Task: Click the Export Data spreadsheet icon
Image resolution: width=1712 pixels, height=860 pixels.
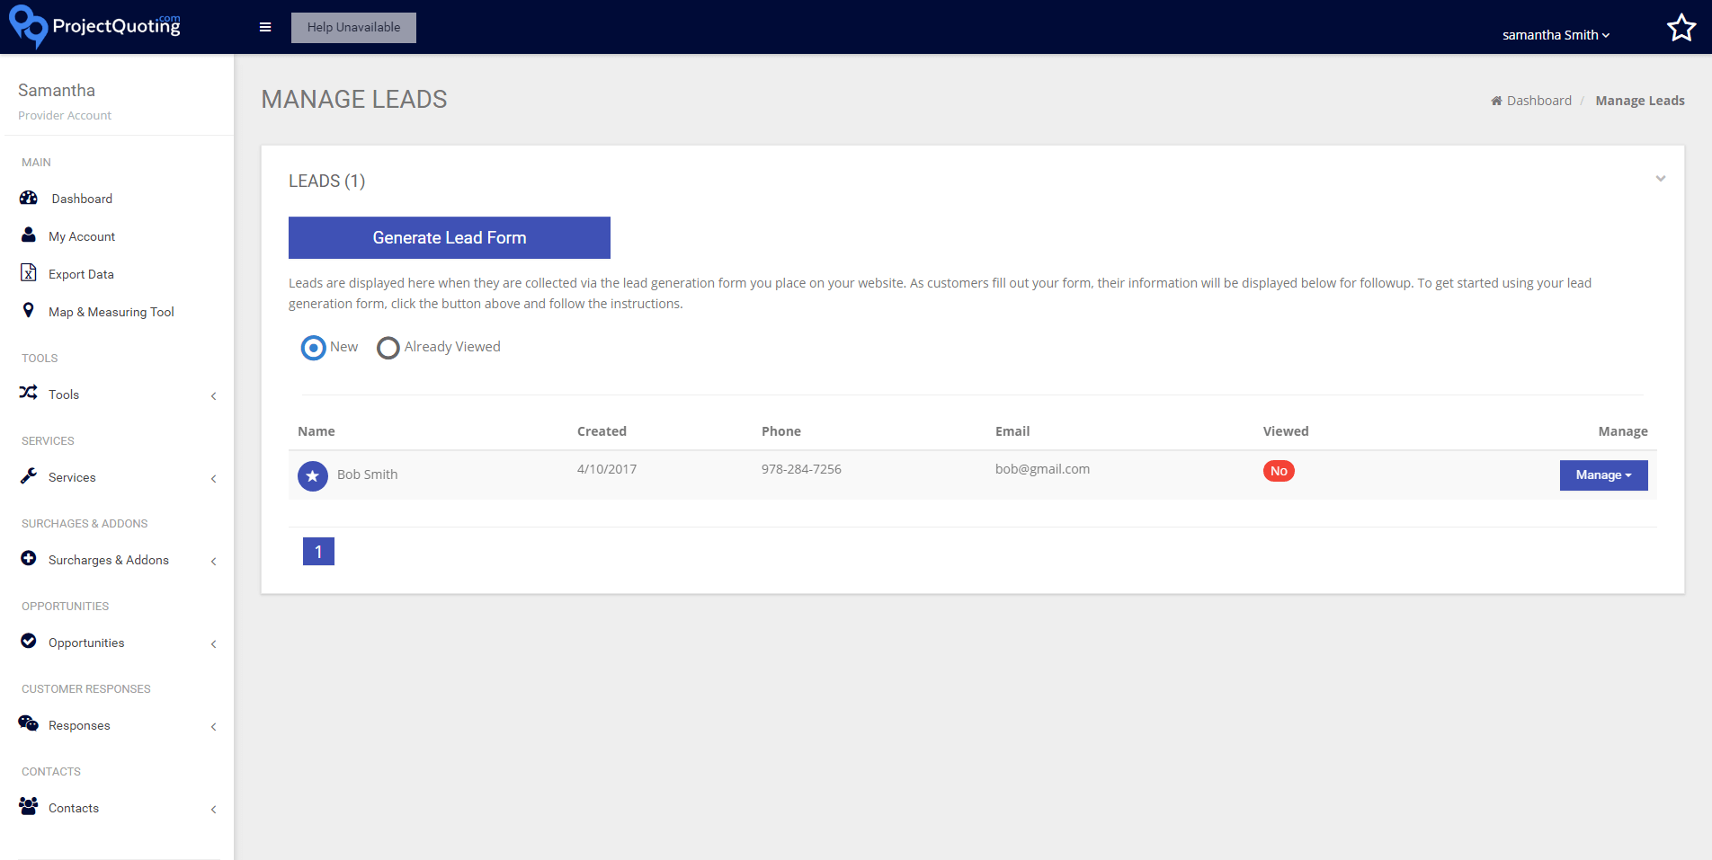Action: [29, 273]
